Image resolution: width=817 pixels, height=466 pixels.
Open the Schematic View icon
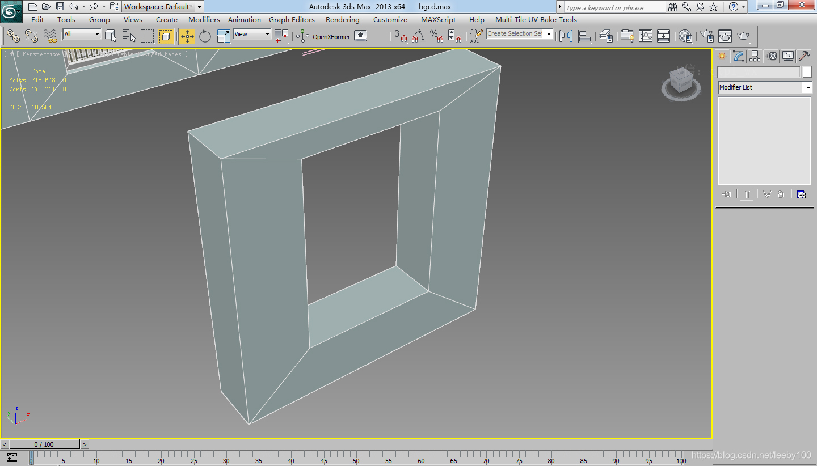tap(664, 36)
